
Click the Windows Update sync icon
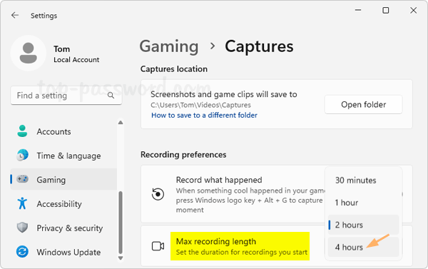(22, 252)
